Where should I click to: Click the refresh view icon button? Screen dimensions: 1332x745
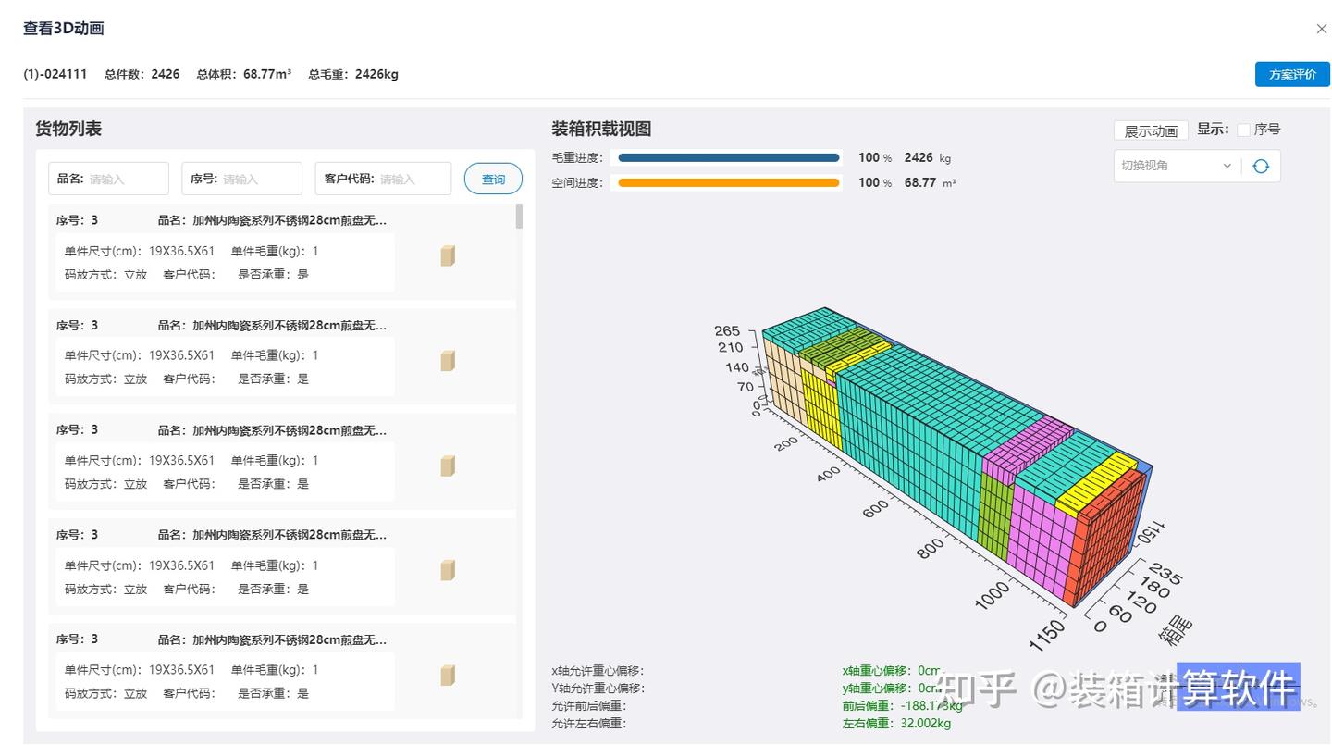[x=1261, y=167]
